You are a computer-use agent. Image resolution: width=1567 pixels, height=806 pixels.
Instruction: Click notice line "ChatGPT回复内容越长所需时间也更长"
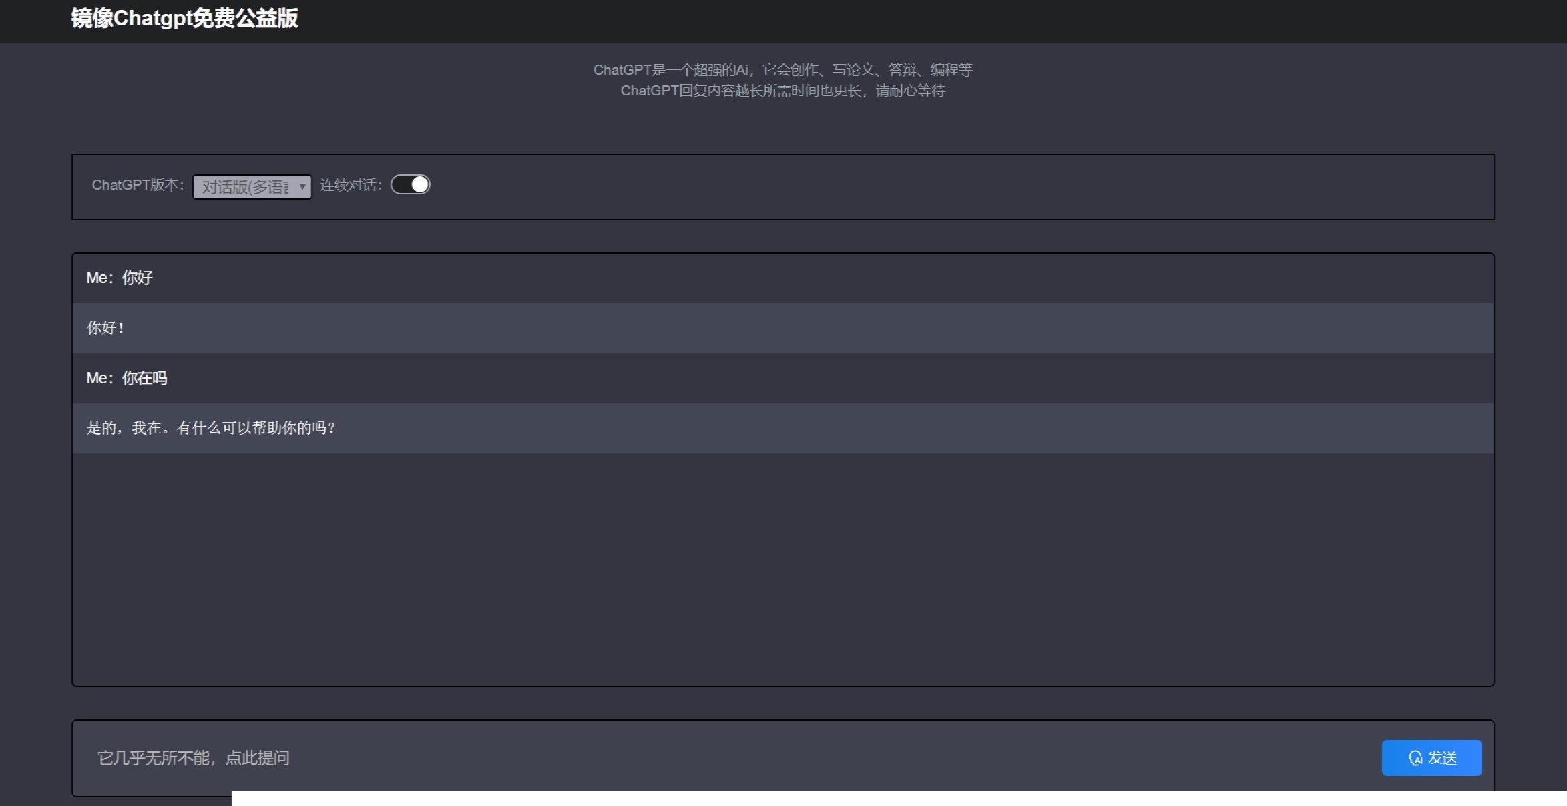(782, 90)
